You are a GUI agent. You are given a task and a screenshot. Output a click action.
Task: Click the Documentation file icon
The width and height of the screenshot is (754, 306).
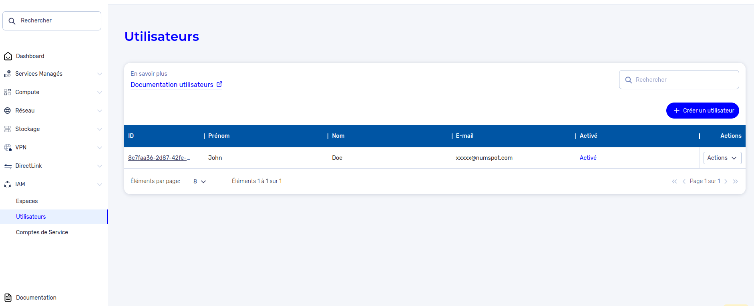point(8,298)
